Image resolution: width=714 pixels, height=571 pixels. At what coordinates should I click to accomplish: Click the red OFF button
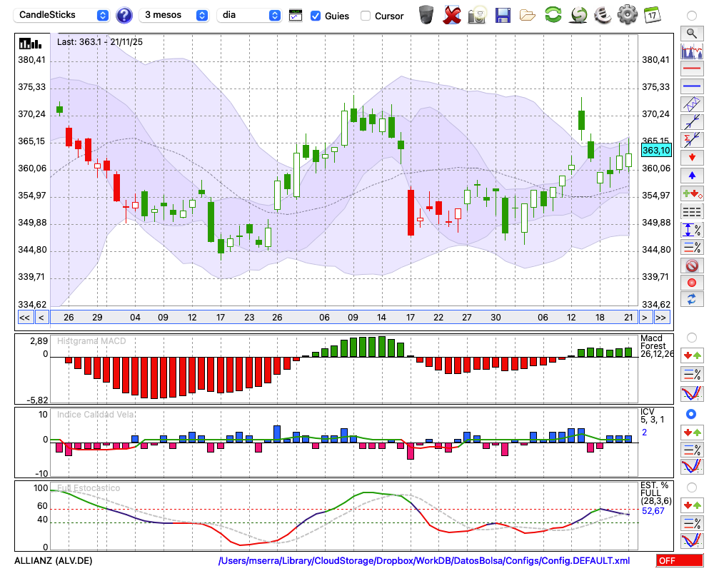[x=679, y=561]
